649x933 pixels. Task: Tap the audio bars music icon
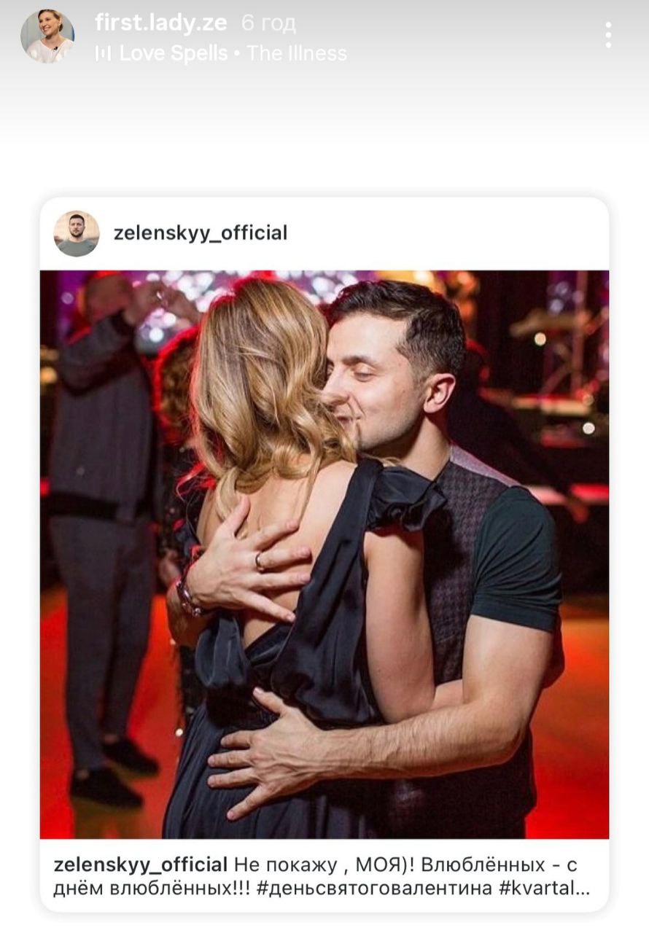point(103,53)
